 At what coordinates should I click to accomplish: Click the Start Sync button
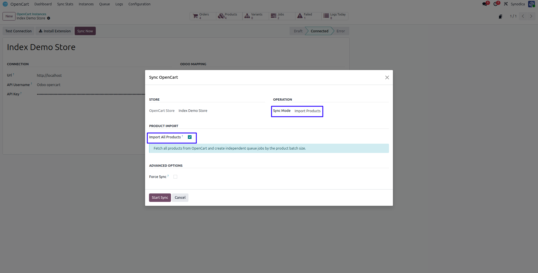pos(160,198)
